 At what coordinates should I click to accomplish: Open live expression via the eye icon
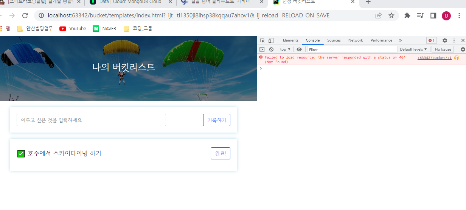pyautogui.click(x=299, y=49)
